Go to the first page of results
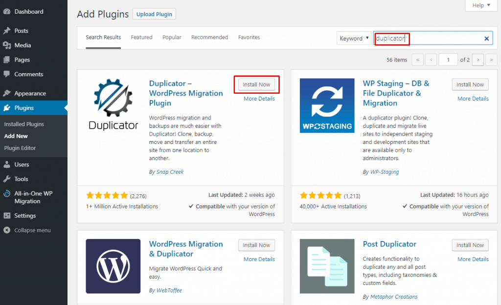501x305 pixels. [418, 60]
